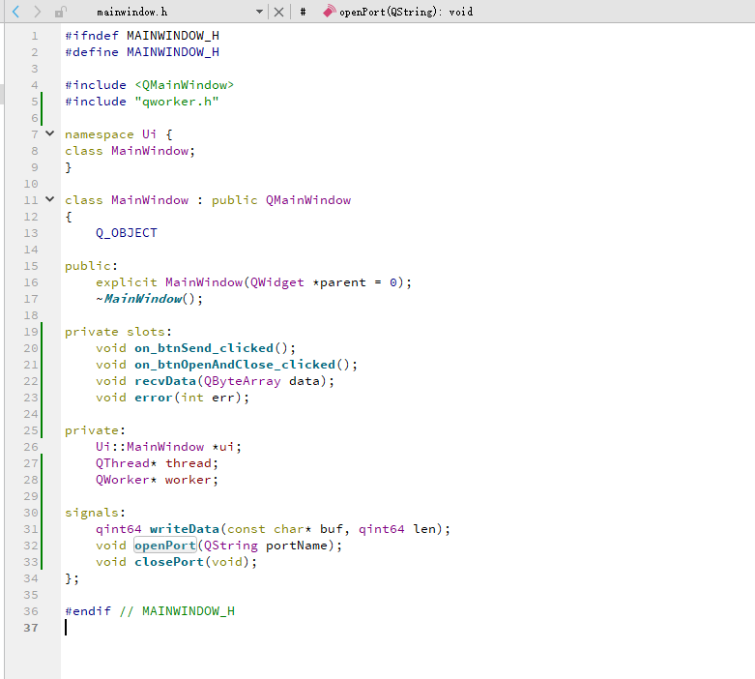
Task: Place cursor on empty line 37
Action: pos(407,628)
